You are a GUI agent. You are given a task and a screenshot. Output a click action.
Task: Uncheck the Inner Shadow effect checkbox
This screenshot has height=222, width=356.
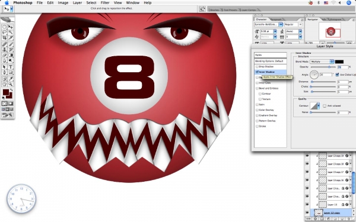(257, 72)
